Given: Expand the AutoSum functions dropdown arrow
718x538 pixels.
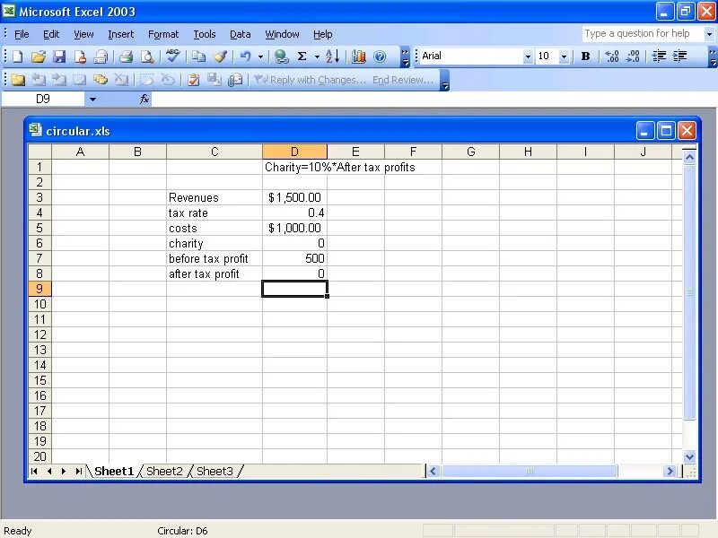Looking at the screenshot, I should pos(317,56).
